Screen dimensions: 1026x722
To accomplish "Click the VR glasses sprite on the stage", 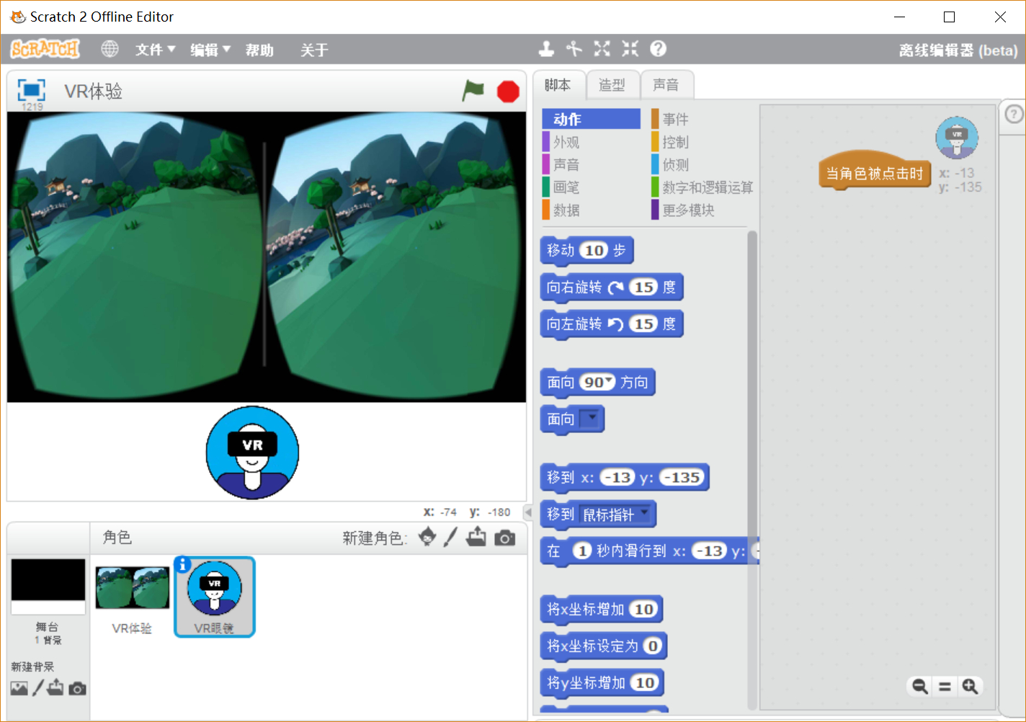I will [252, 452].
